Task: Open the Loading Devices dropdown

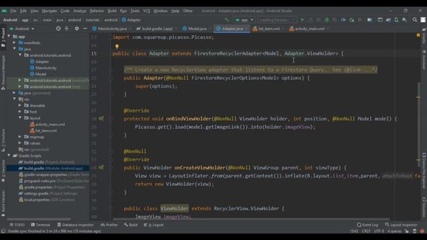Action: (x=276, y=20)
